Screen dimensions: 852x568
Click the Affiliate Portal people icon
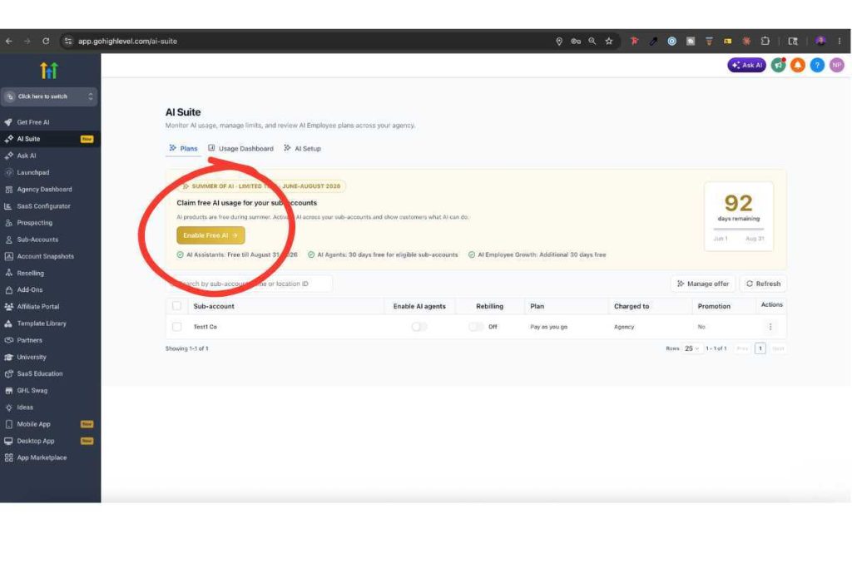click(x=8, y=307)
